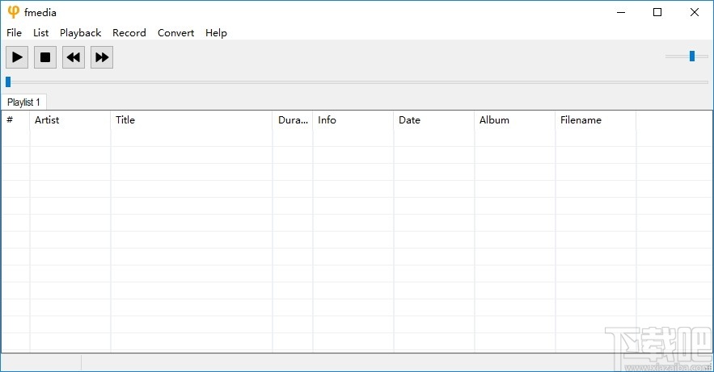Click the rewind/previous track button
Screen dimensions: 714x372
click(x=74, y=57)
